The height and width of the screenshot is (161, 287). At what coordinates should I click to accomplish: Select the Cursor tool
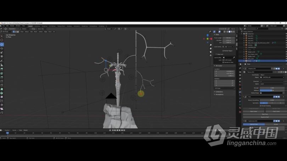[2, 40]
